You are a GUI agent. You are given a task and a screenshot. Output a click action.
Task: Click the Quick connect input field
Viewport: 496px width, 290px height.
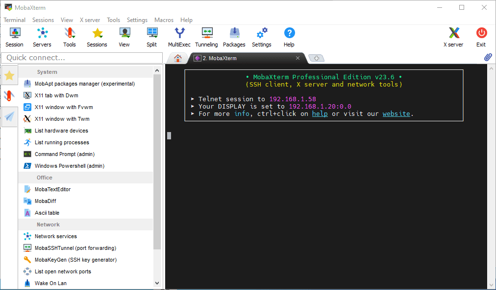click(x=82, y=58)
